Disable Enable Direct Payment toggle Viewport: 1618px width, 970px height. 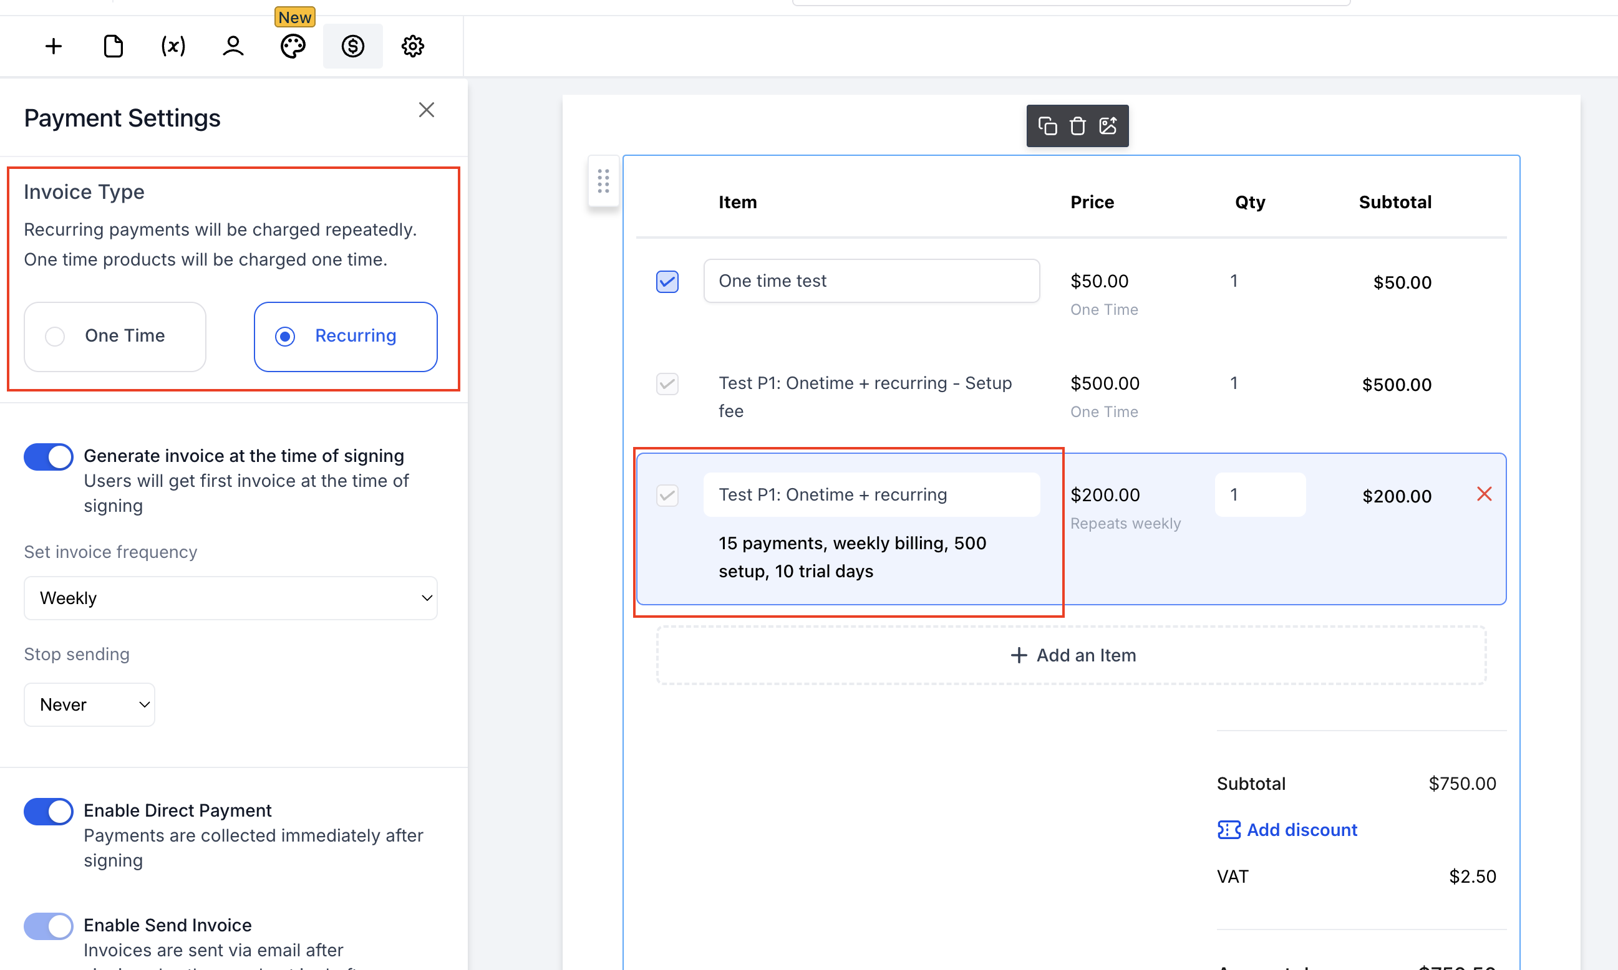pyautogui.click(x=49, y=811)
